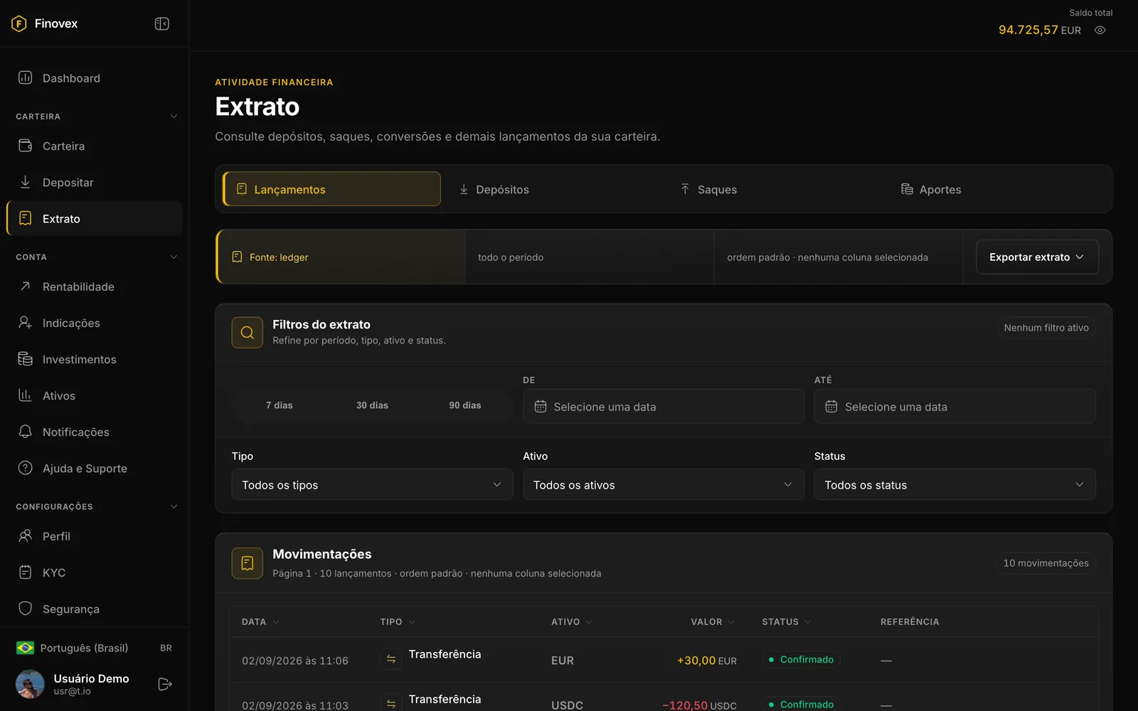Click the Fonte: ledger receipt icon
Image resolution: width=1138 pixels, height=711 pixels.
[x=238, y=257]
